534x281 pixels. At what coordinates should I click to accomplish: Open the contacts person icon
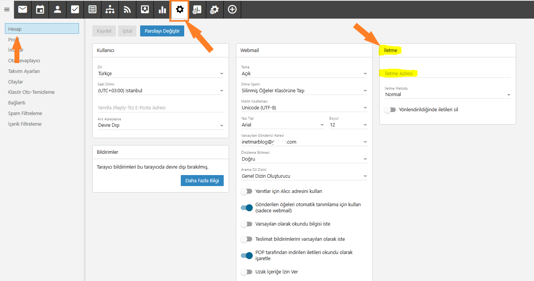point(58,9)
